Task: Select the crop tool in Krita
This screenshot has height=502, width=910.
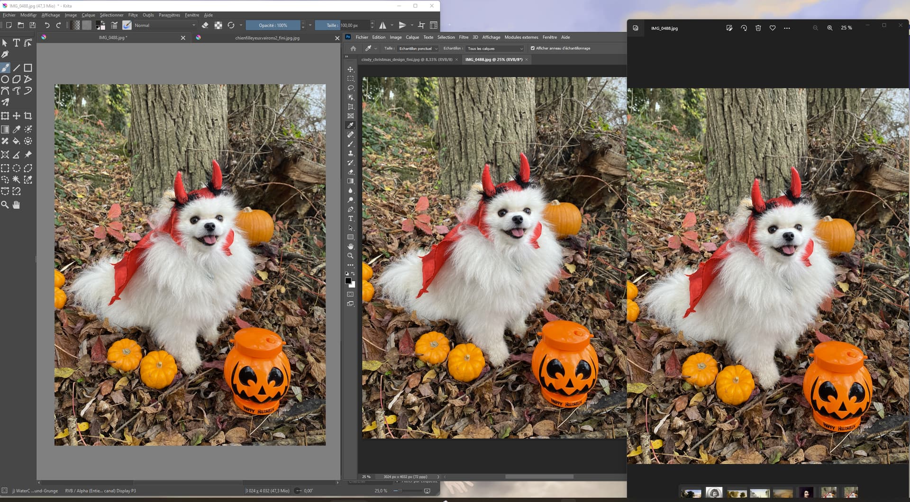Action: coord(28,116)
